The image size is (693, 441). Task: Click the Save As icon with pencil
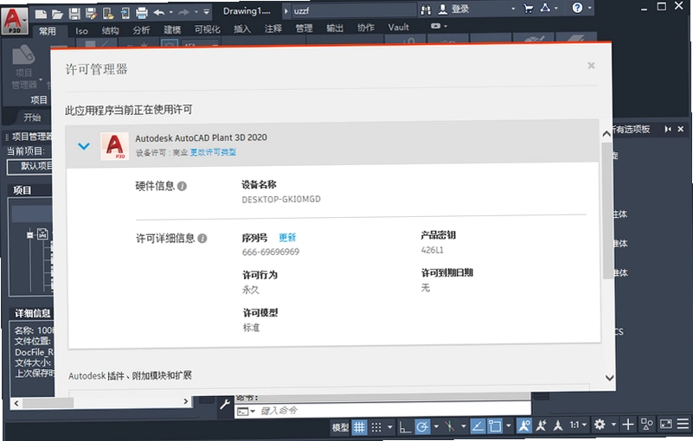click(91, 14)
